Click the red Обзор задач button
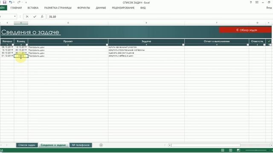This screenshot has width=273, height=153. point(245,30)
